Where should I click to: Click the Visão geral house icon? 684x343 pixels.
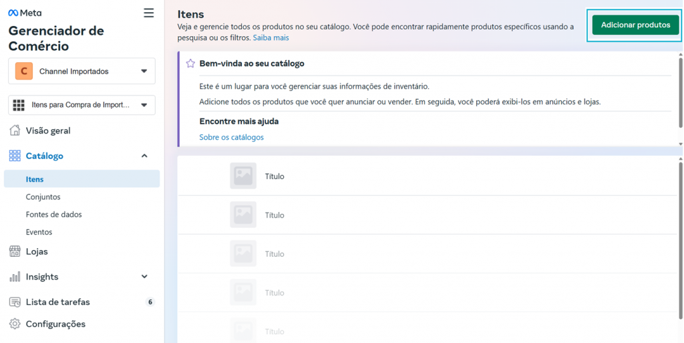15,130
